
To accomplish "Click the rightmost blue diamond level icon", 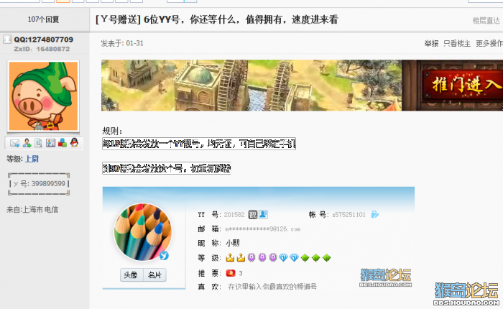I will coord(294,258).
